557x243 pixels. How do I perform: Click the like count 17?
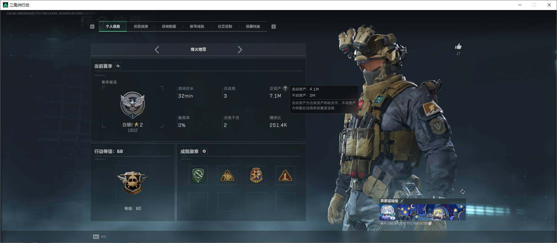click(x=458, y=54)
